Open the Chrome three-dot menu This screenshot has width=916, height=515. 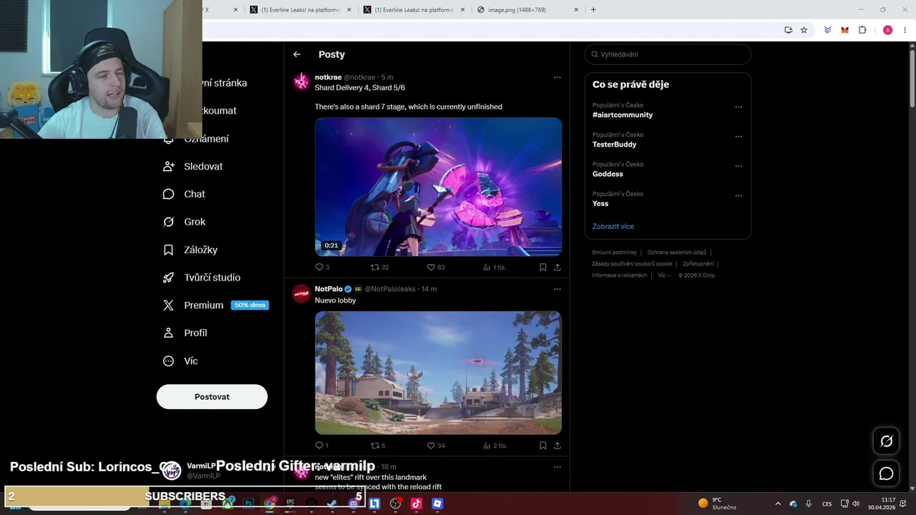pos(905,30)
